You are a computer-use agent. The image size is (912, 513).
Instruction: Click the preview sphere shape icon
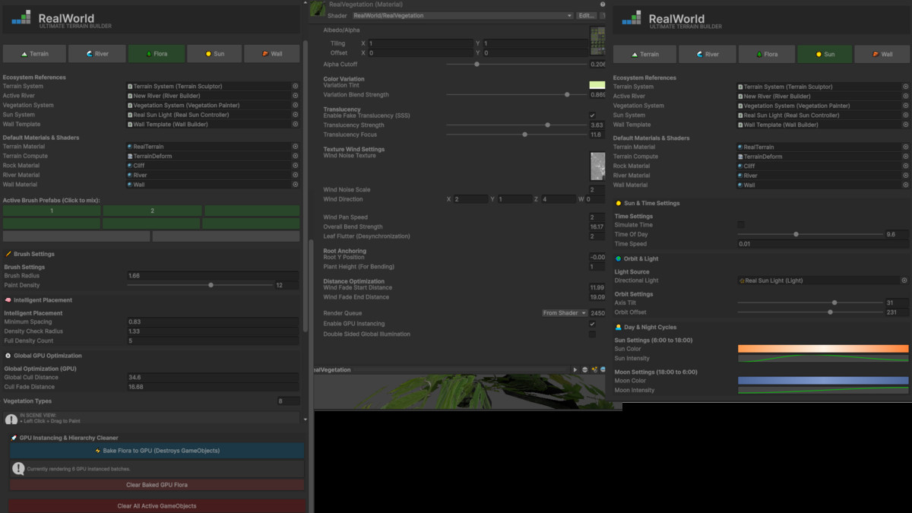click(585, 369)
